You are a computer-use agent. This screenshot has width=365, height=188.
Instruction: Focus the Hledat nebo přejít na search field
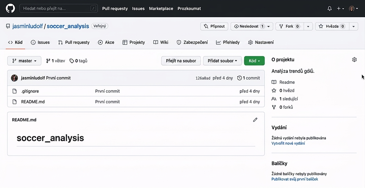59,8
